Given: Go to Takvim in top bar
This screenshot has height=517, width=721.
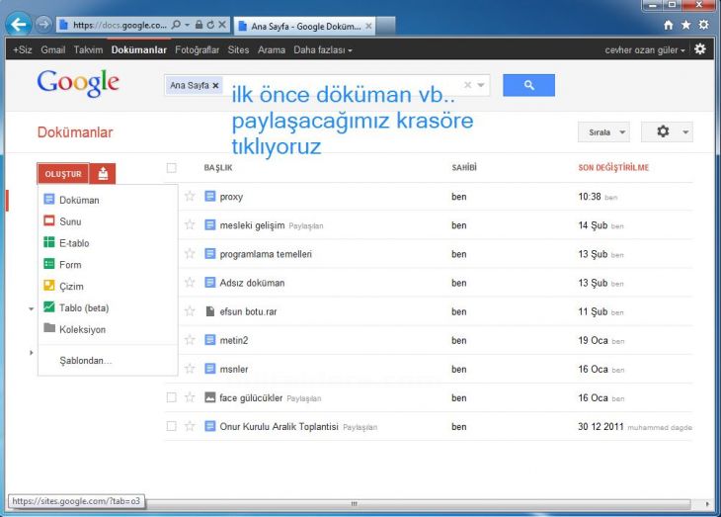Looking at the screenshot, I should pos(88,49).
